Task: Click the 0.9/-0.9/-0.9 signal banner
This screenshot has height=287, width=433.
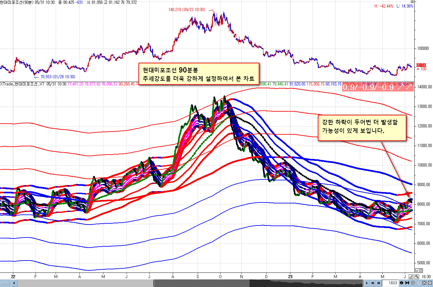Action: (378, 87)
